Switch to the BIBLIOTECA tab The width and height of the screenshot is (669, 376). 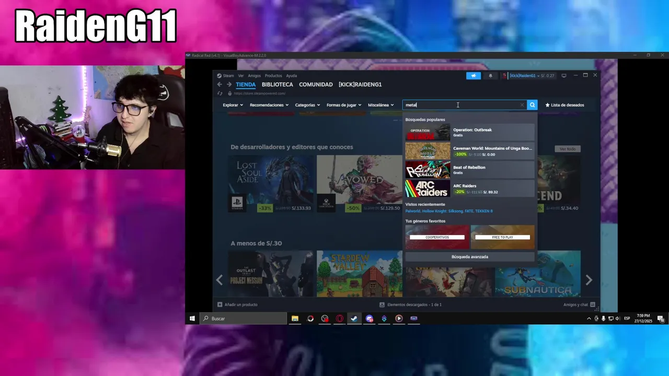pos(277,85)
